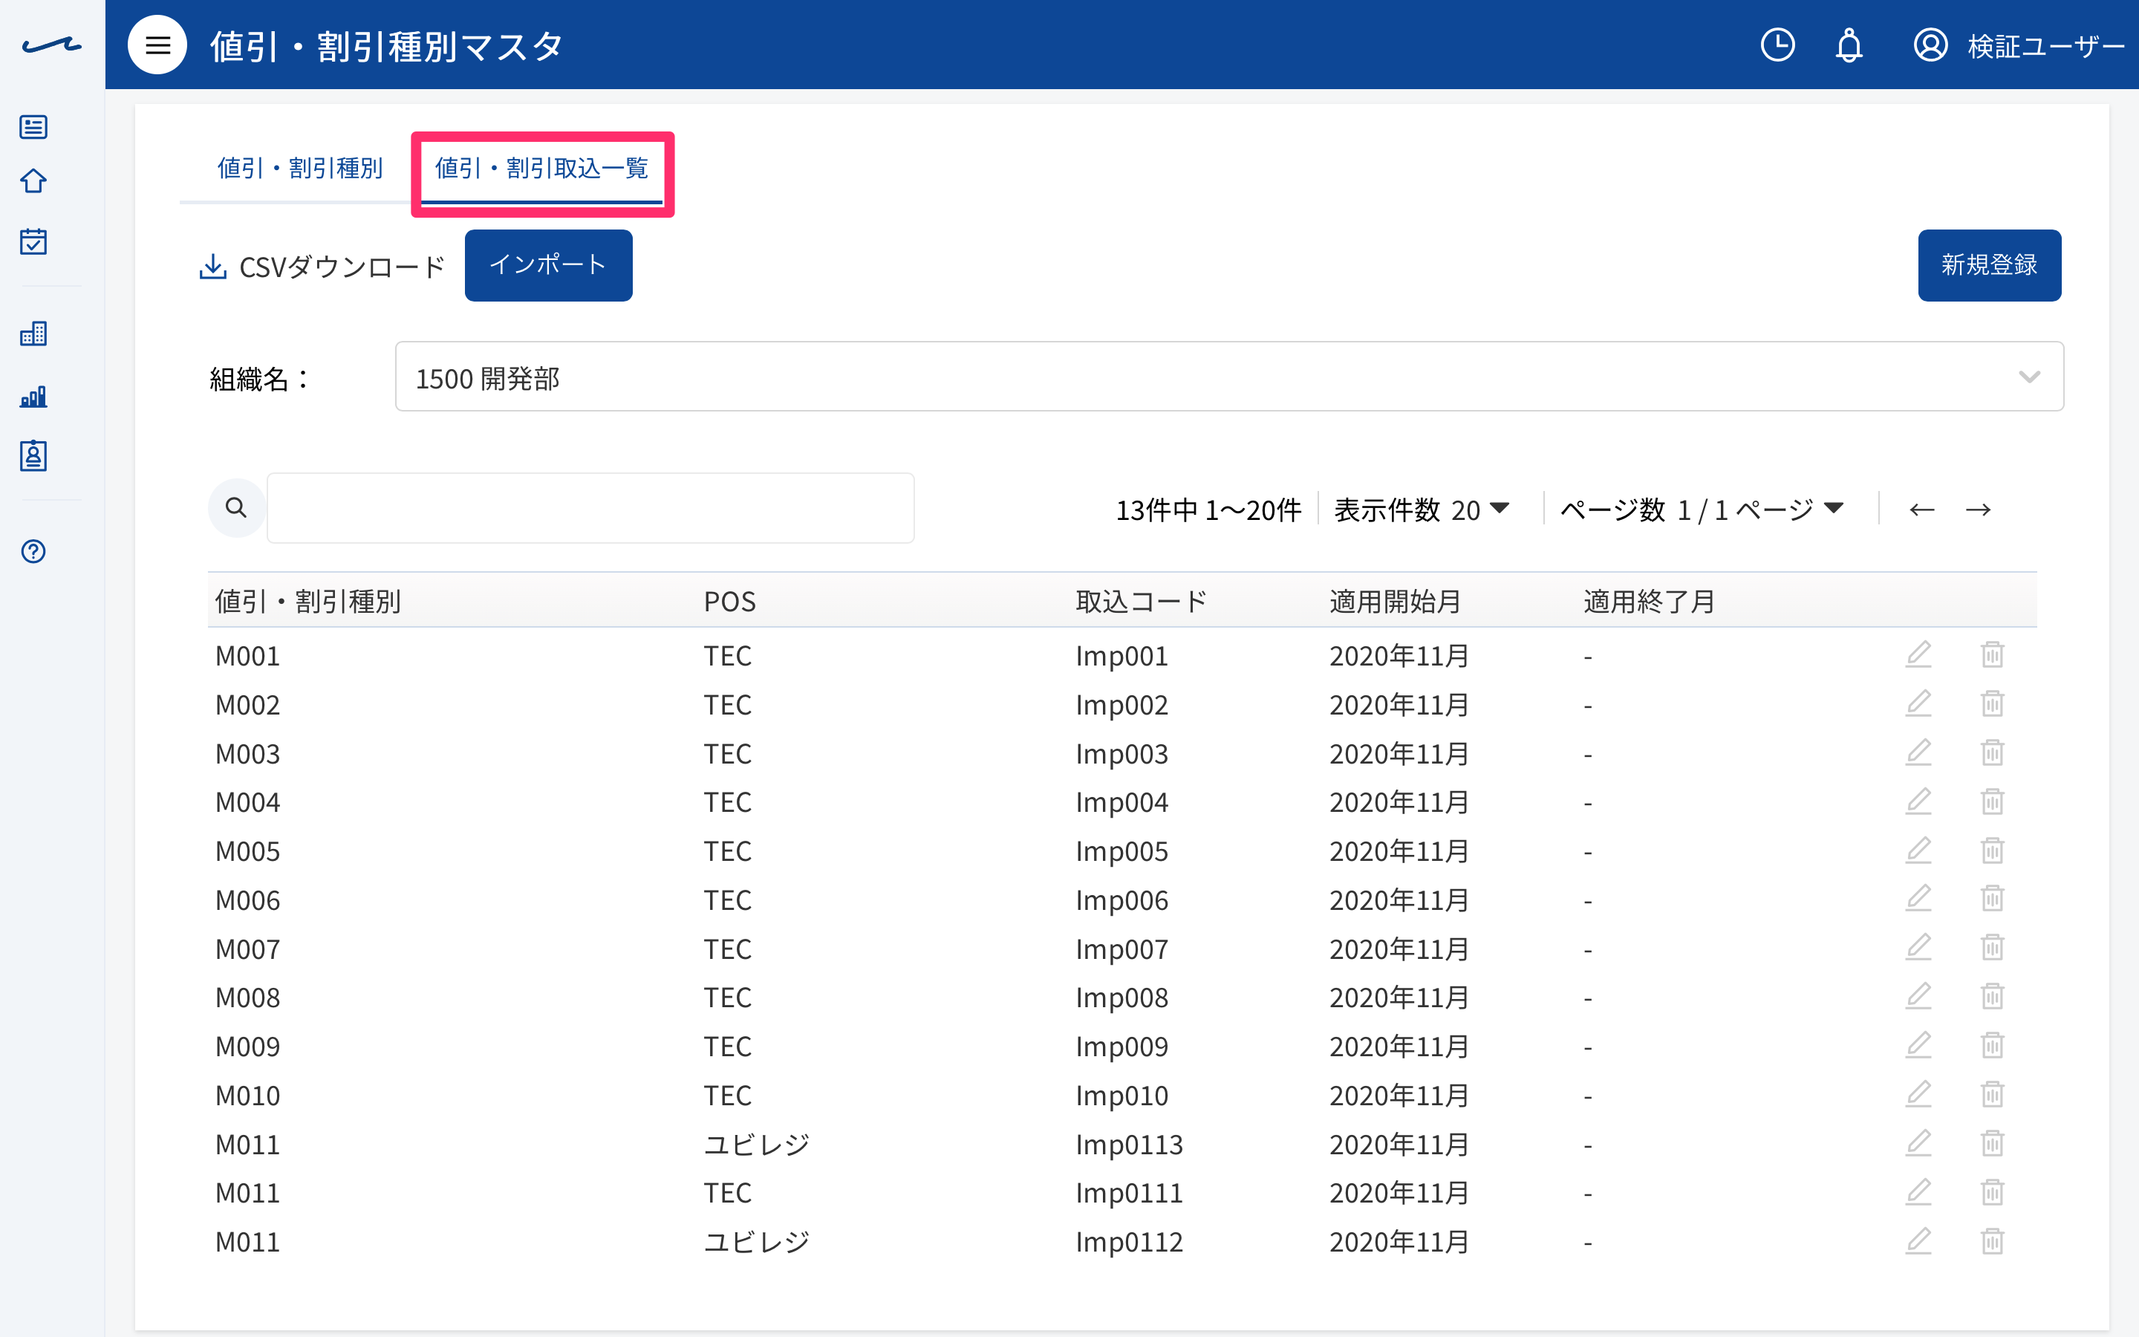This screenshot has width=2139, height=1337.
Task: Select the M005 cell
Action: (x=247, y=851)
